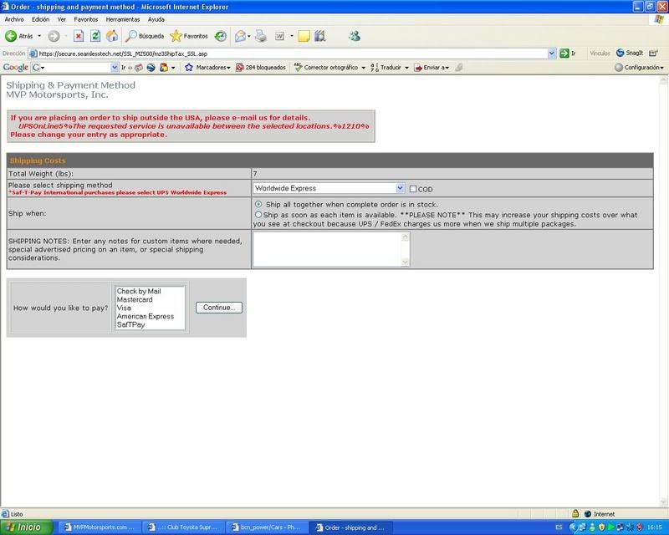
Task: Select SafTPay in the payment list
Action: point(131,324)
